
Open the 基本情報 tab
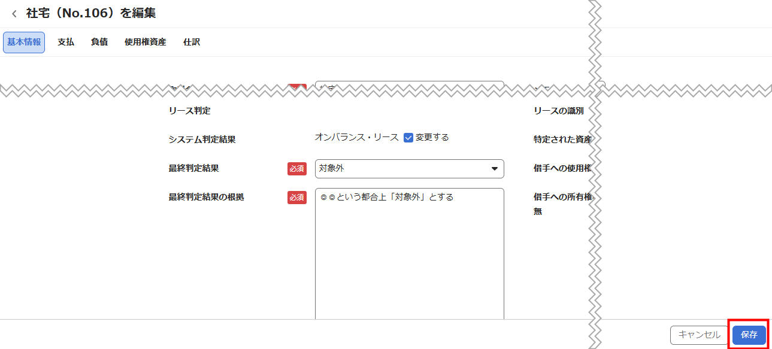24,43
